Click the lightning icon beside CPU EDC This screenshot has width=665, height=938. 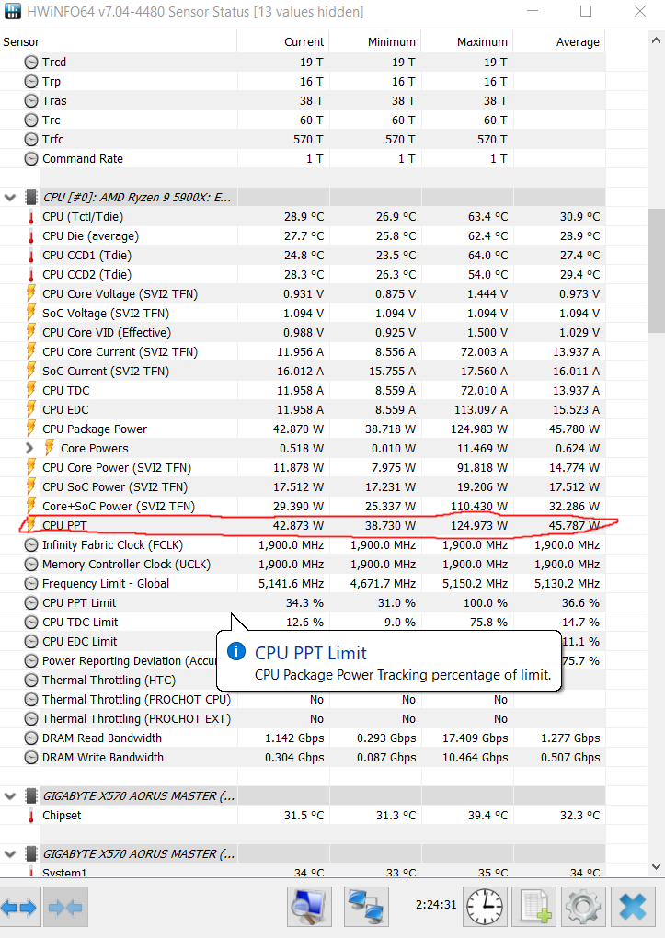[x=31, y=410]
